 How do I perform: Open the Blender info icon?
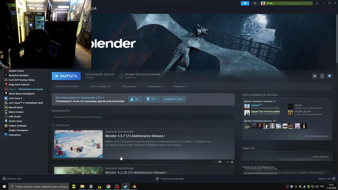coord(322,76)
